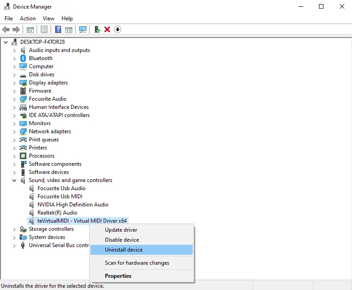The height and width of the screenshot is (290, 352).
Task: Click the update device driver toolbar icon
Action: [97, 30]
